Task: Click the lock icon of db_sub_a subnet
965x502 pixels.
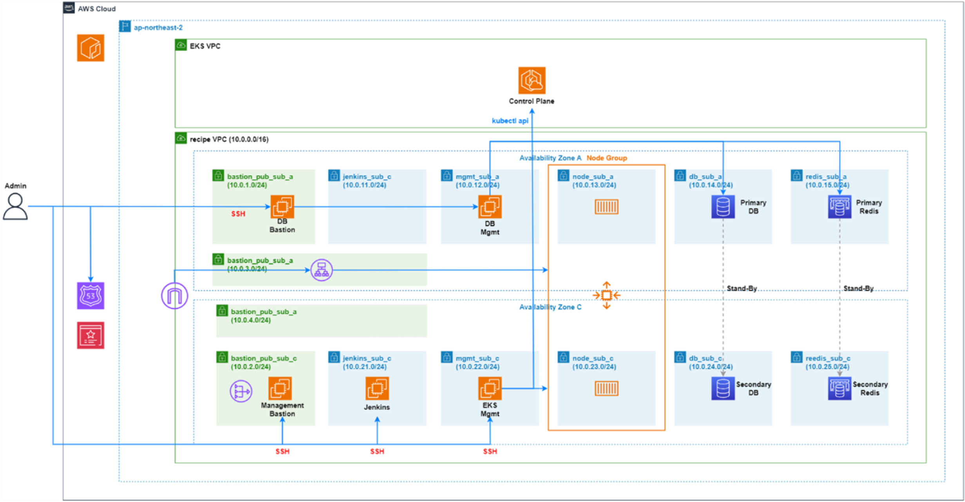Action: (x=680, y=175)
